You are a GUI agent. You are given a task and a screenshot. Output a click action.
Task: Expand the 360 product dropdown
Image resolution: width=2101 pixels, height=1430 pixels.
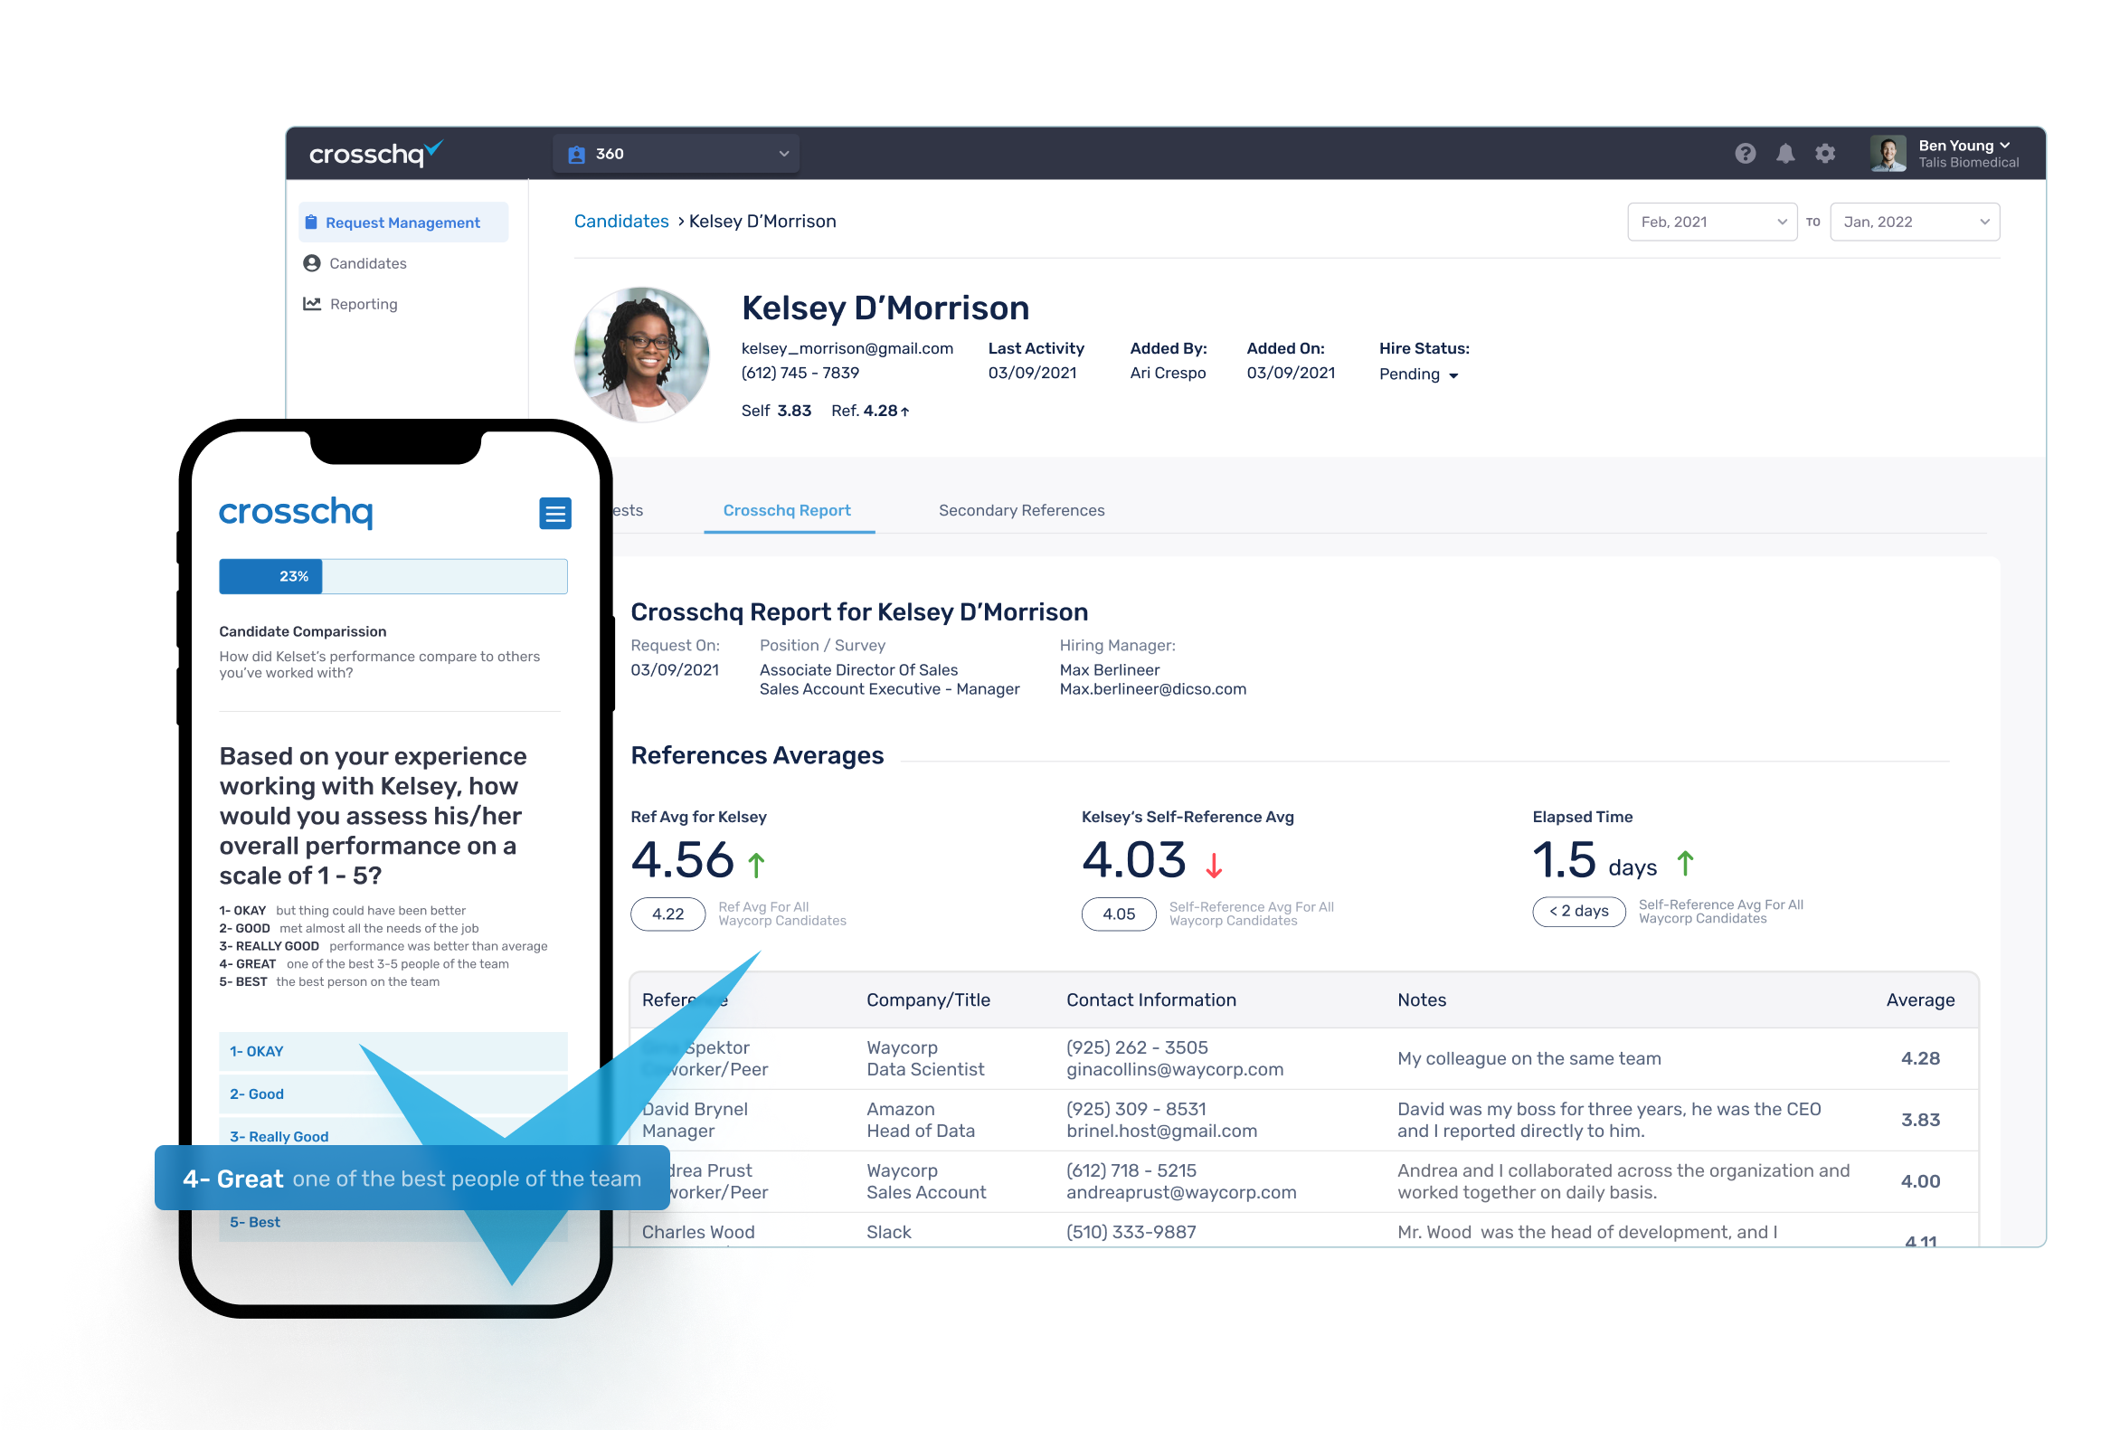(676, 154)
